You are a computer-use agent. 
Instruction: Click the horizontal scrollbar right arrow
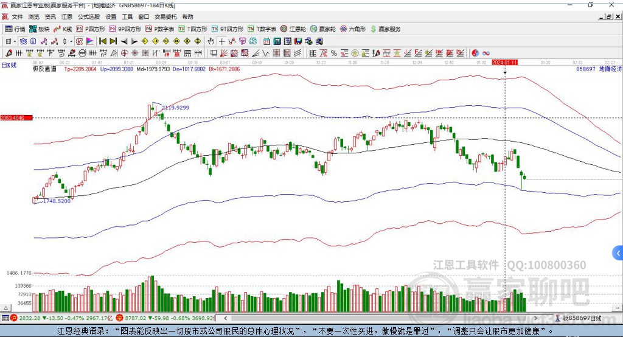pos(535,318)
